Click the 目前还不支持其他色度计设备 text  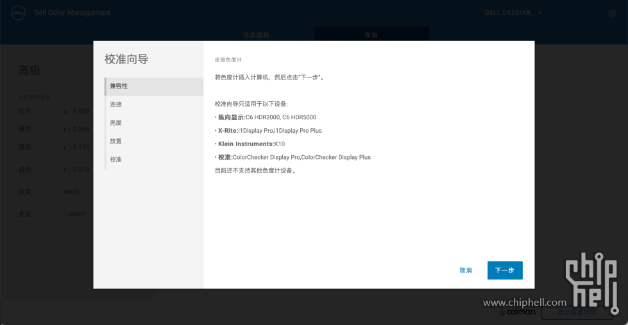pyautogui.click(x=255, y=171)
